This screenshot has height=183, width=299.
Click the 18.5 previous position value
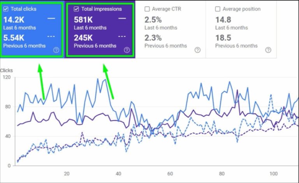tap(223, 38)
